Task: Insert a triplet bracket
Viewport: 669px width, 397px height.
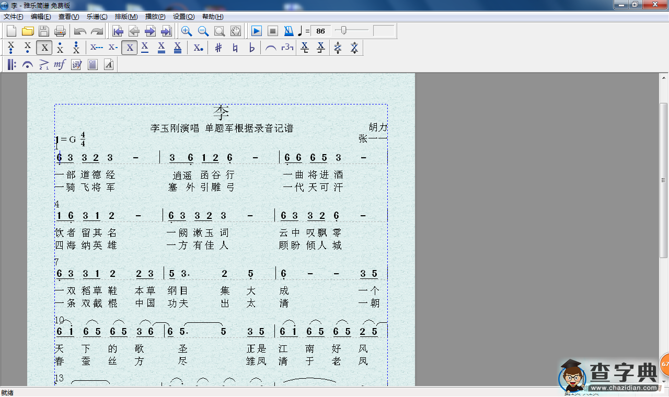Action: click(287, 48)
